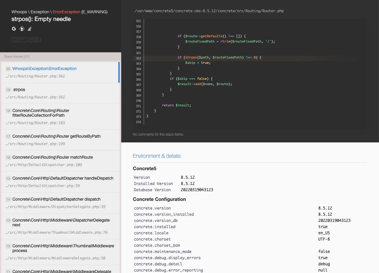Search the error on Google
The width and height of the screenshot is (379, 273).
coord(14,29)
